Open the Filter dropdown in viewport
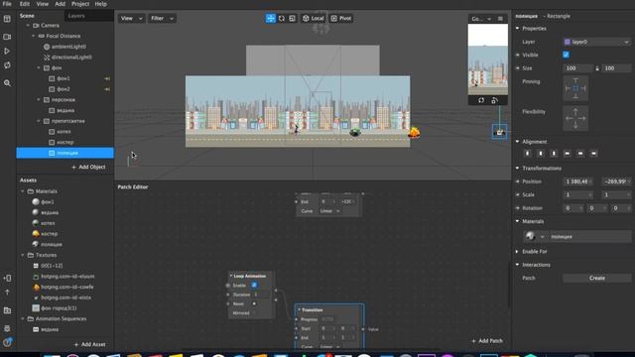Image resolution: width=635 pixels, height=357 pixels. 162,18
